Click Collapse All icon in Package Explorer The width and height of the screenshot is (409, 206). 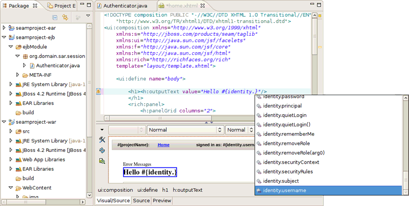(x=55, y=17)
